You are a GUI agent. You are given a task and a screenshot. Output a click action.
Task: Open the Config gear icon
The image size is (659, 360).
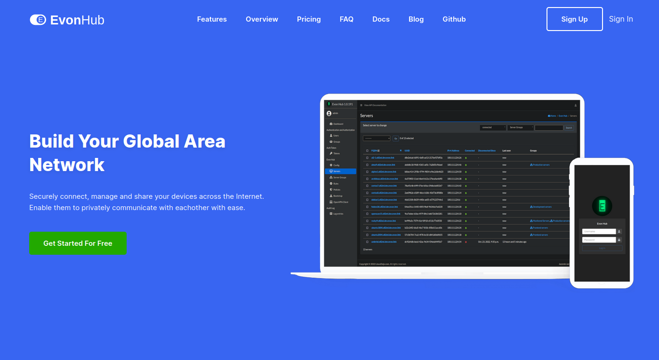(331, 165)
